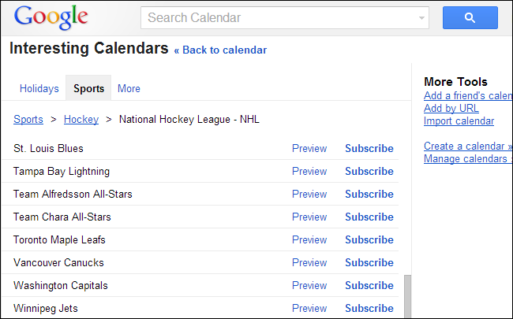Image resolution: width=513 pixels, height=319 pixels.
Task: Select the Sports tab
Action: pos(88,89)
